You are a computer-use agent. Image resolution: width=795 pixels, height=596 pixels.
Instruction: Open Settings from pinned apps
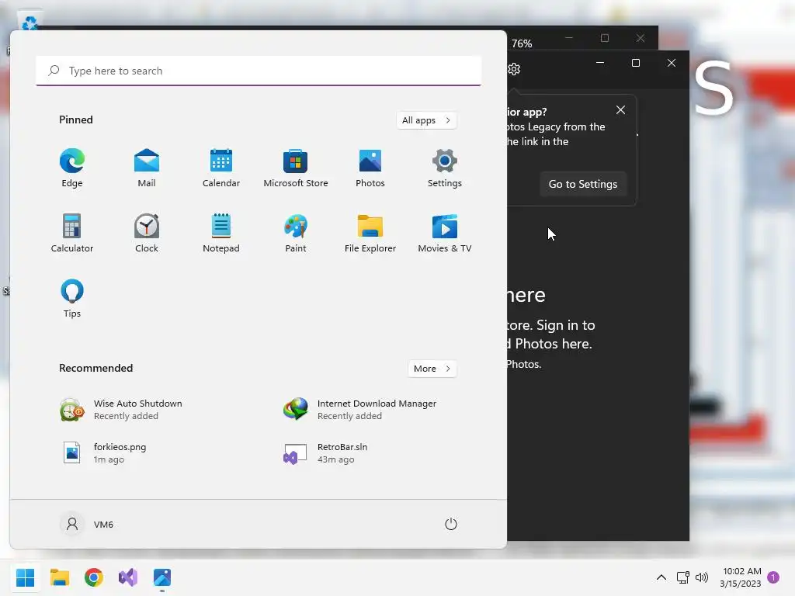click(445, 168)
